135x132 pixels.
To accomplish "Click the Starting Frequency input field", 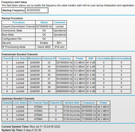I will point(36,10).
